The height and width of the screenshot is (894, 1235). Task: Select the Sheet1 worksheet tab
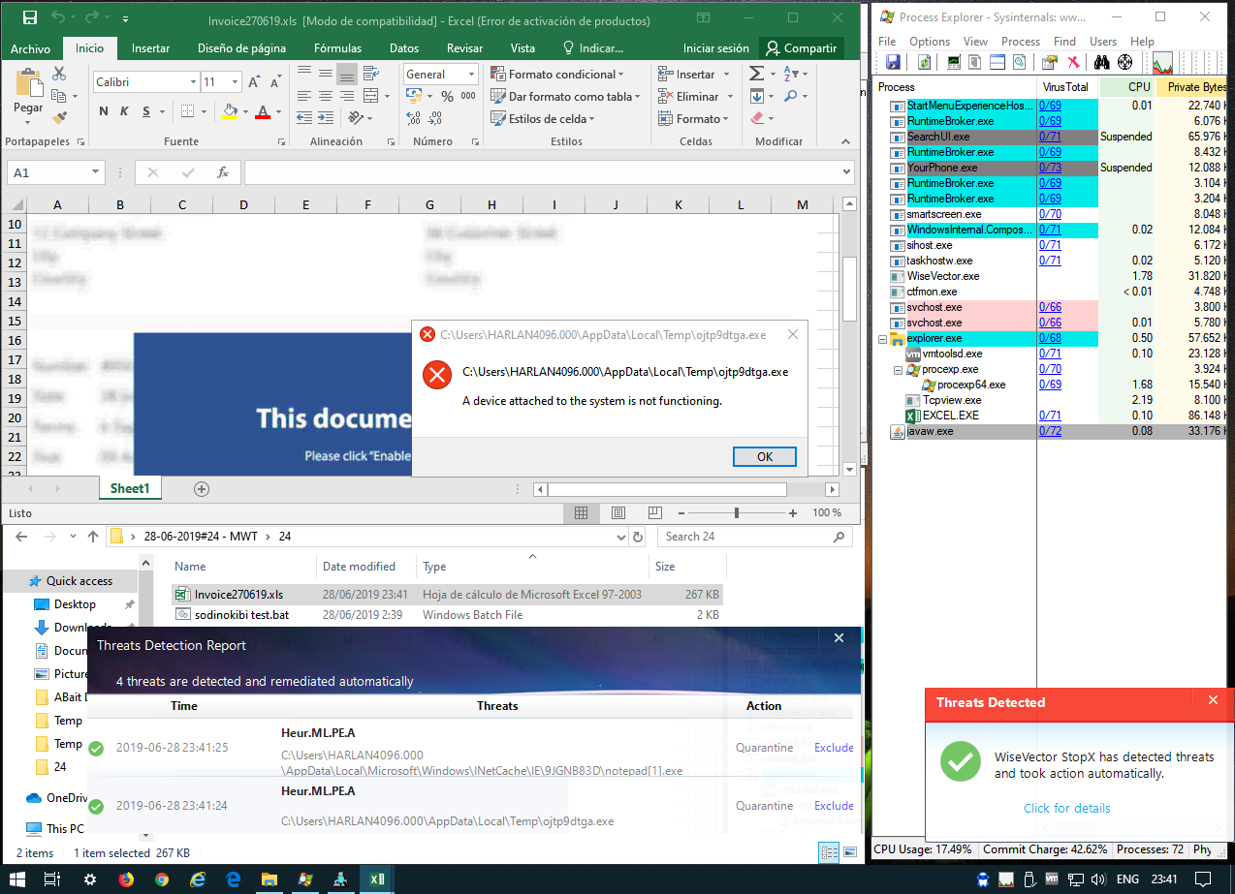130,488
